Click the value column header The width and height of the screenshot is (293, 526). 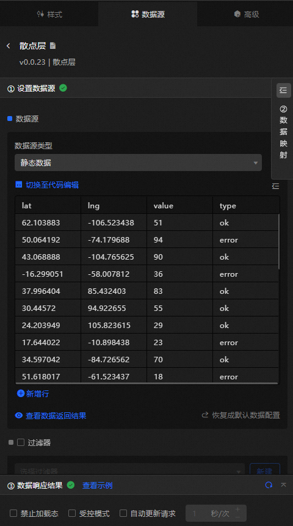click(179, 205)
